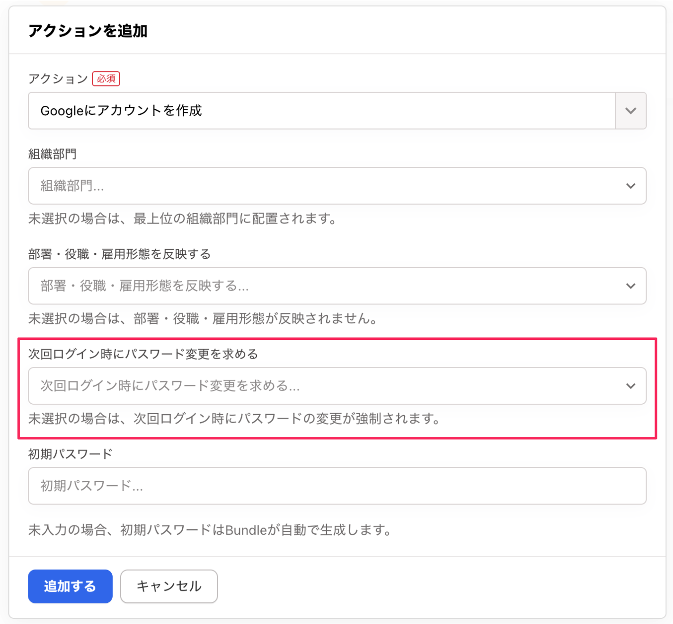The height and width of the screenshot is (624, 673).
Task: Focus the 初期パスワード input field
Action: click(337, 486)
